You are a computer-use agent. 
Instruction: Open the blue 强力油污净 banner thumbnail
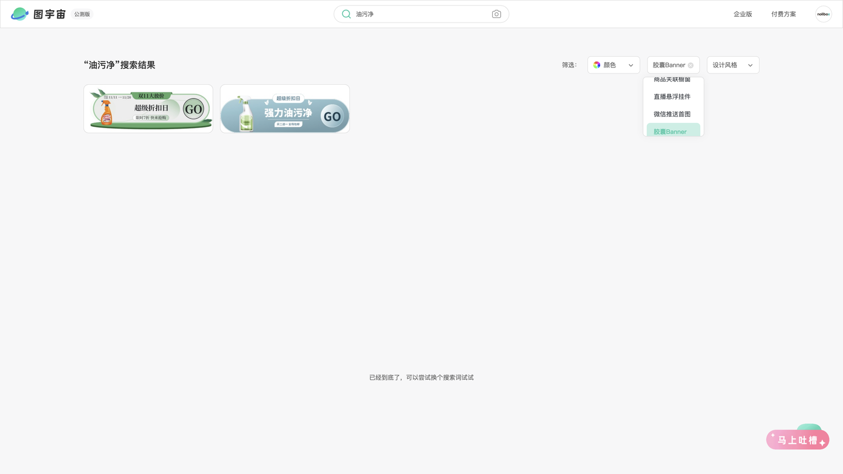(285, 109)
